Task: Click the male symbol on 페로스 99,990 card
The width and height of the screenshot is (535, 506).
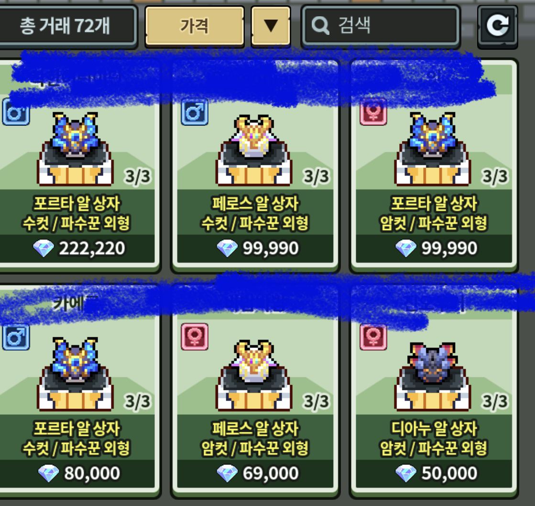Action: click(x=195, y=111)
